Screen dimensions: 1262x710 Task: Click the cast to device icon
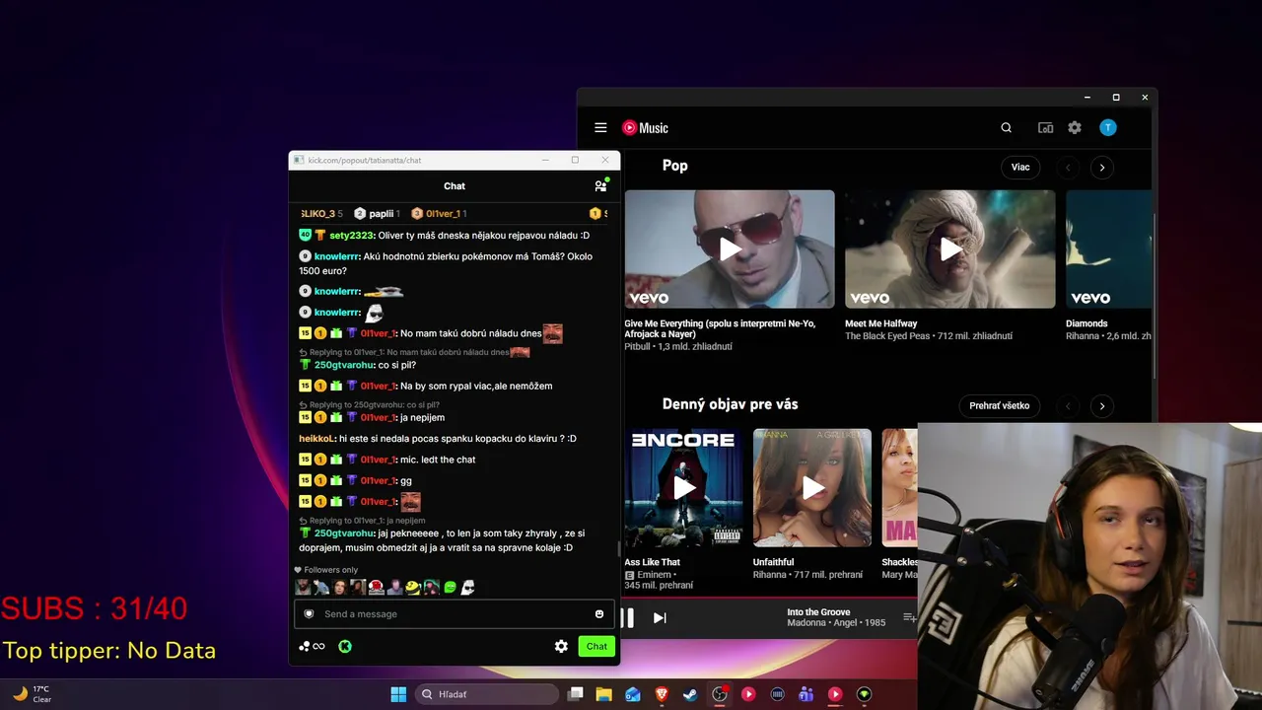(x=1045, y=127)
